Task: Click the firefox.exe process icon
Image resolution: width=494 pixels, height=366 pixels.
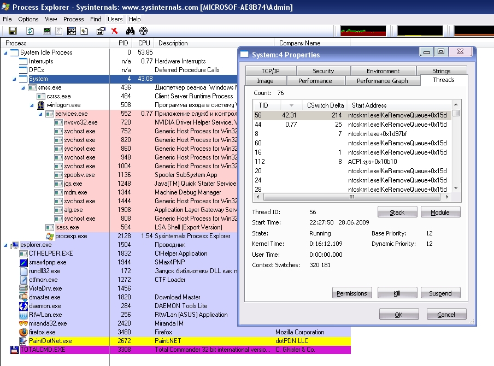Action: point(23,332)
